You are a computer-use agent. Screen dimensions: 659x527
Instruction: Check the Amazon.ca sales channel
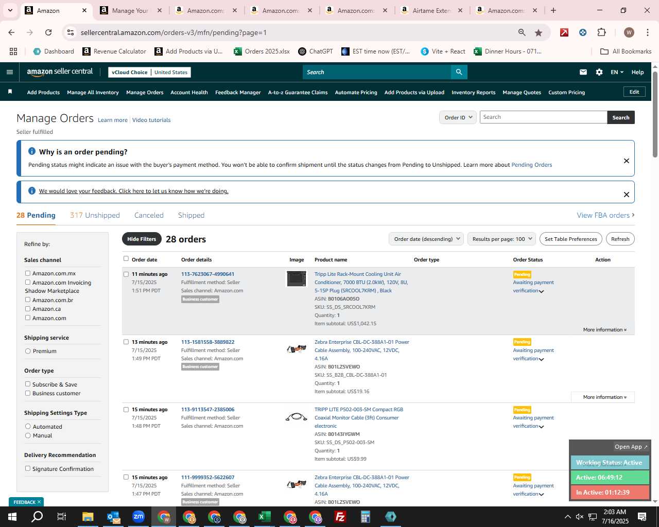[28, 309]
